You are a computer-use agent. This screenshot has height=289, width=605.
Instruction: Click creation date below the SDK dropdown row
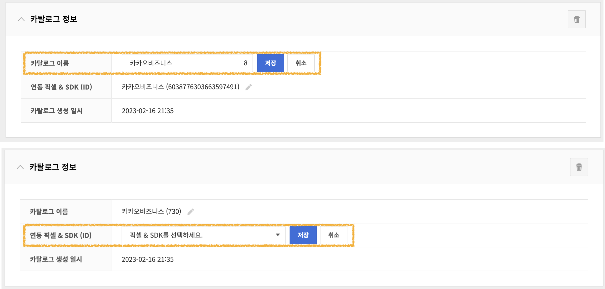click(148, 259)
